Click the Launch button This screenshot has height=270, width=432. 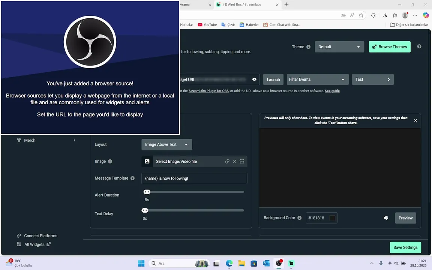(x=273, y=79)
